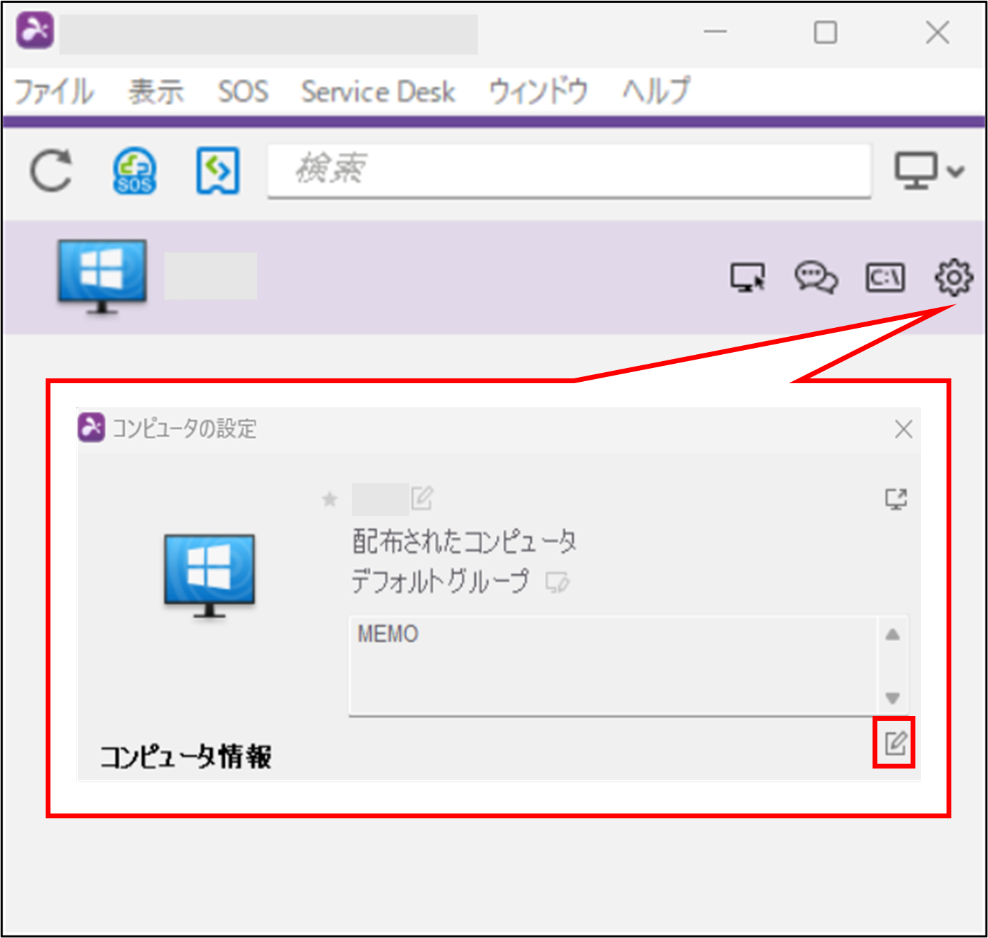This screenshot has width=988, height=938.
Task: Open chat with the listed computer
Action: (815, 278)
